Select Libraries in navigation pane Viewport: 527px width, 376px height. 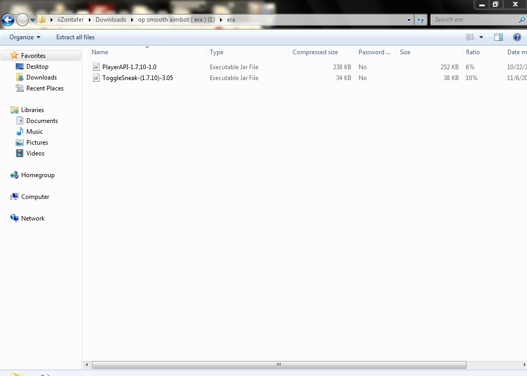(x=32, y=110)
